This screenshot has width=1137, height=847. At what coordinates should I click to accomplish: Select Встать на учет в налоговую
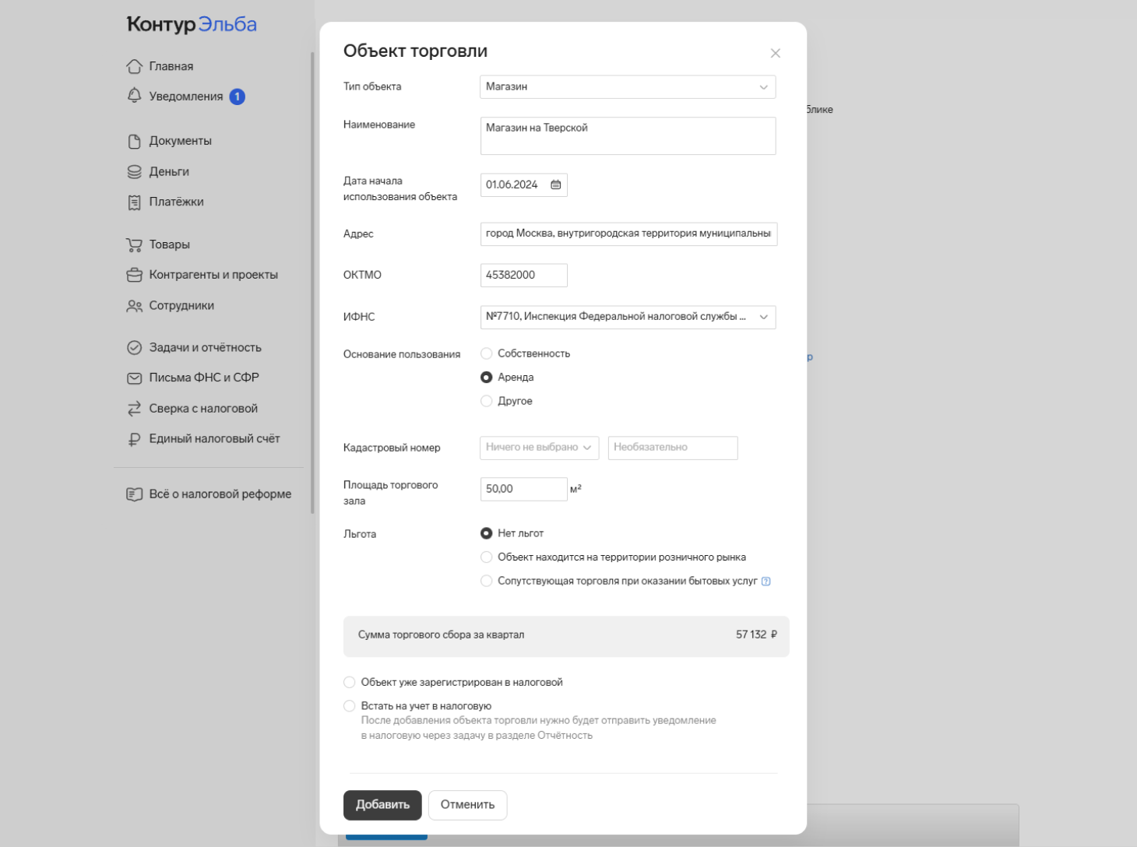[350, 706]
